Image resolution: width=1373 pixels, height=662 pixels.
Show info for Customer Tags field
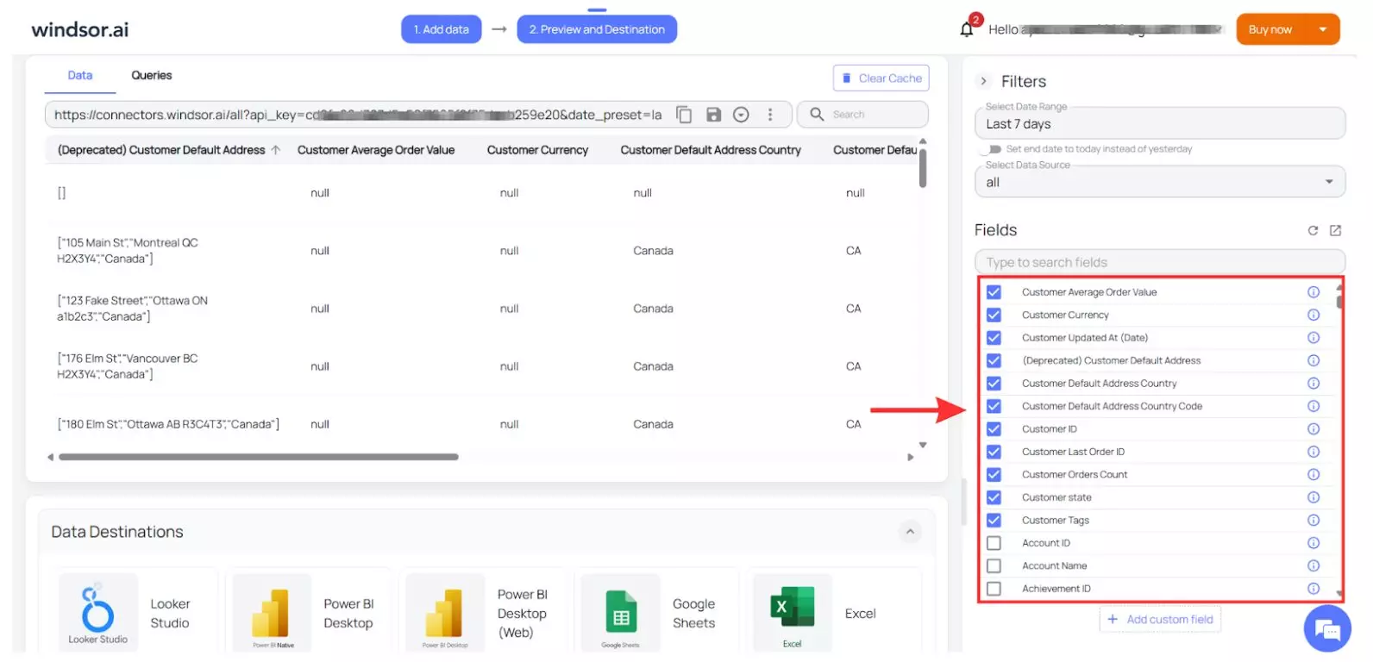[x=1313, y=521]
